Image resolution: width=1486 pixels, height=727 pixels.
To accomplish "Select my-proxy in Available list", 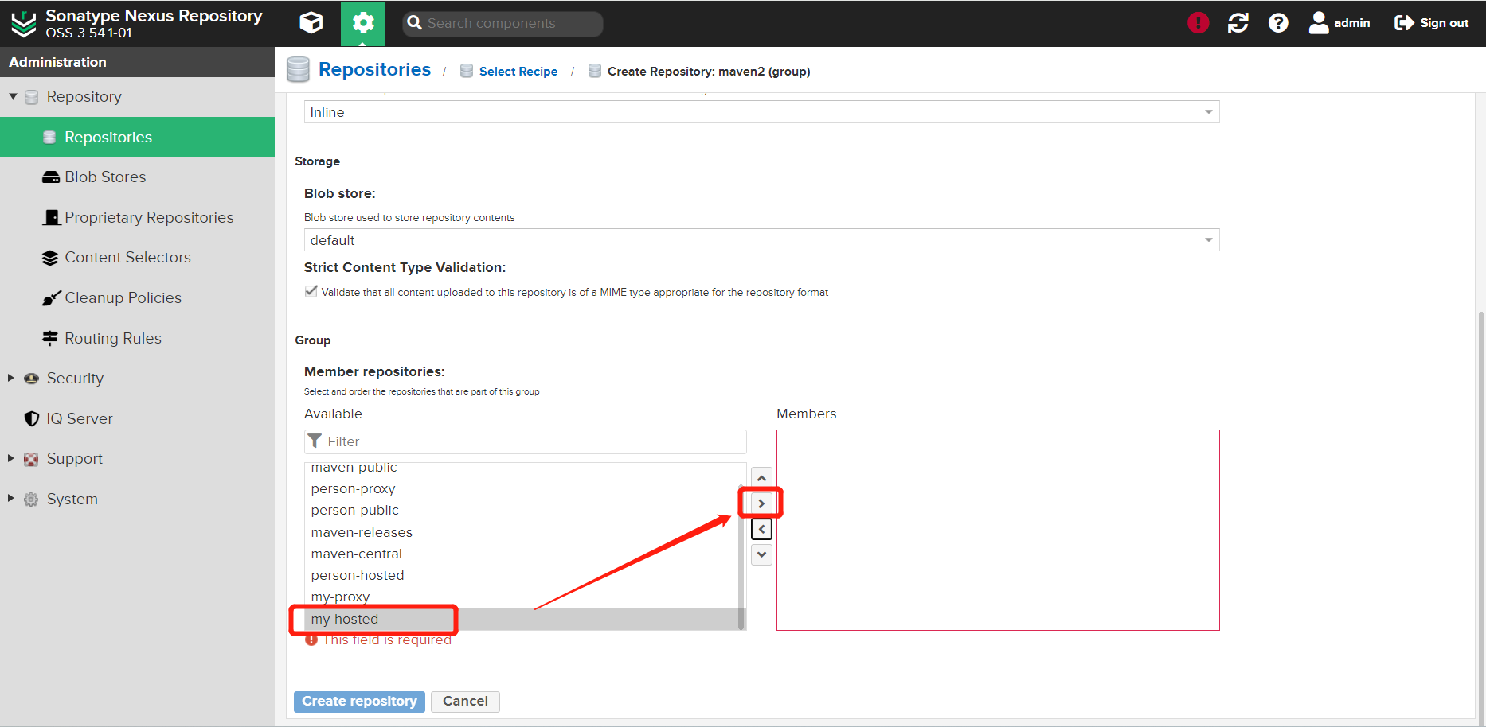I will click(522, 597).
